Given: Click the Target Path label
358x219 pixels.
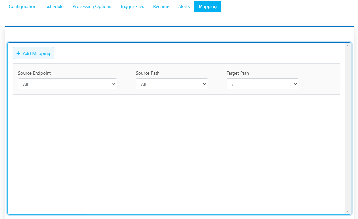Looking at the screenshot, I should [x=238, y=73].
